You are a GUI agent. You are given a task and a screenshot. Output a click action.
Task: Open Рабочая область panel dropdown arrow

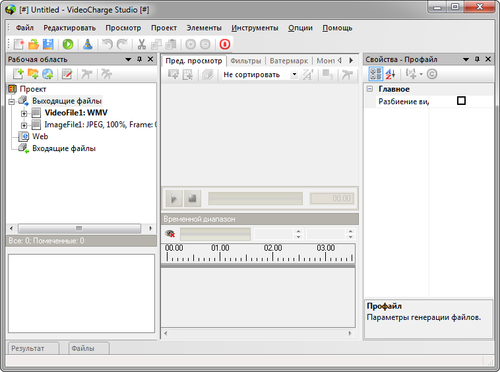tap(128, 59)
